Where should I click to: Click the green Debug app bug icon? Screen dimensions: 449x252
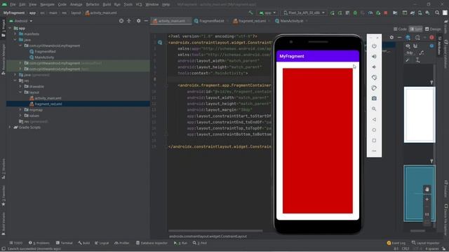point(355,13)
